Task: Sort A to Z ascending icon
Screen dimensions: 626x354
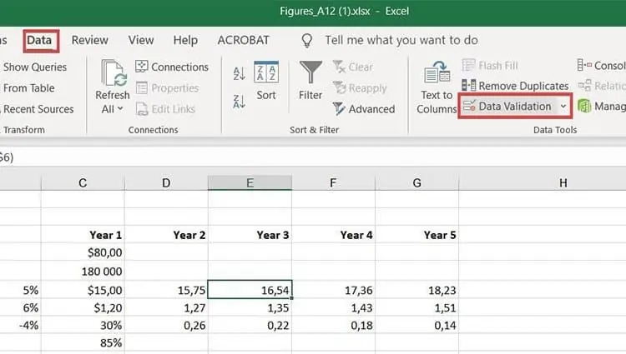Action: click(239, 73)
